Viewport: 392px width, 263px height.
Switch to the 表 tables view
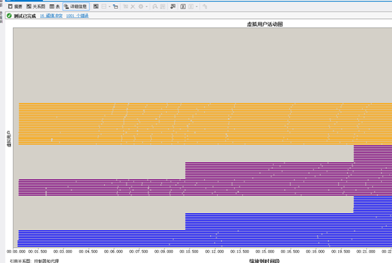(54, 7)
